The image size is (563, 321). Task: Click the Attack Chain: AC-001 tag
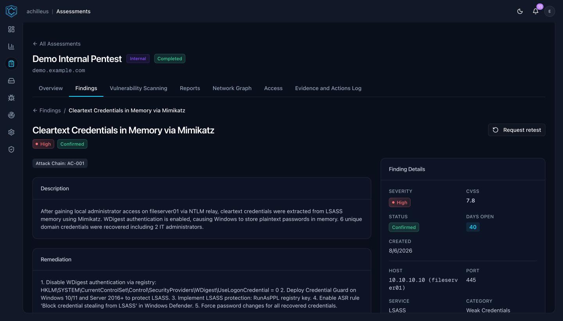60,163
